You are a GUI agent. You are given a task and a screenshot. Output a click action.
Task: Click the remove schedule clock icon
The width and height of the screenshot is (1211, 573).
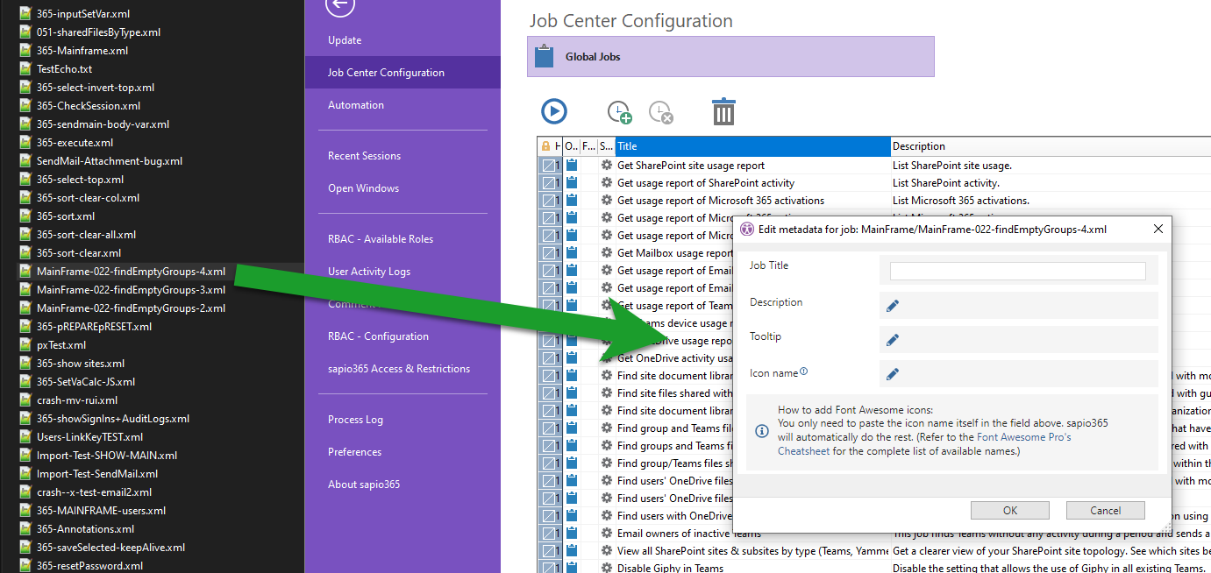point(660,111)
